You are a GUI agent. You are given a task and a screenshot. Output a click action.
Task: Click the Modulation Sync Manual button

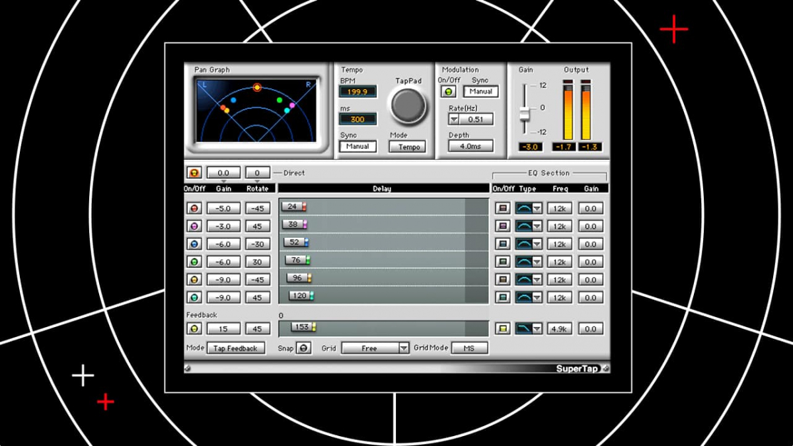click(x=480, y=92)
